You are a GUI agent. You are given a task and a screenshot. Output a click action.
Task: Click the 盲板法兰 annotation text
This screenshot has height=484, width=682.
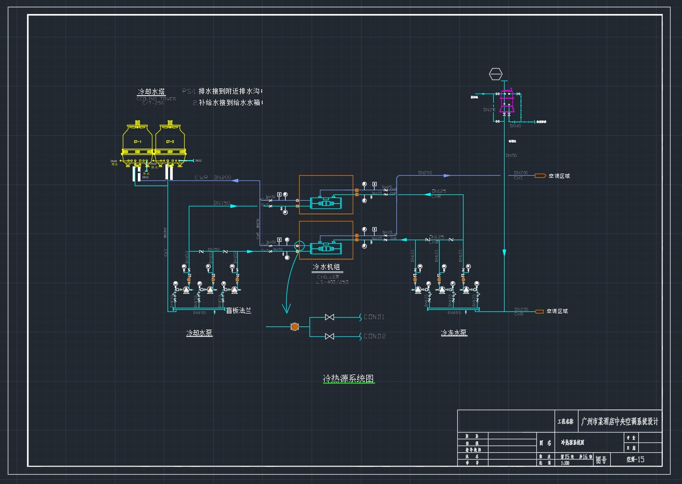239,310
